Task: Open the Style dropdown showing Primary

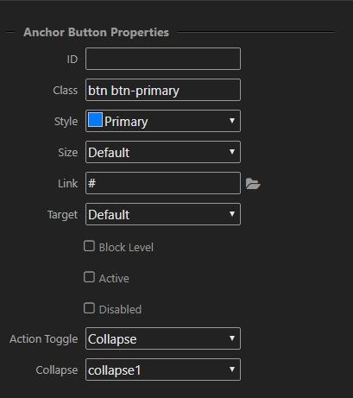Action: coord(163,121)
